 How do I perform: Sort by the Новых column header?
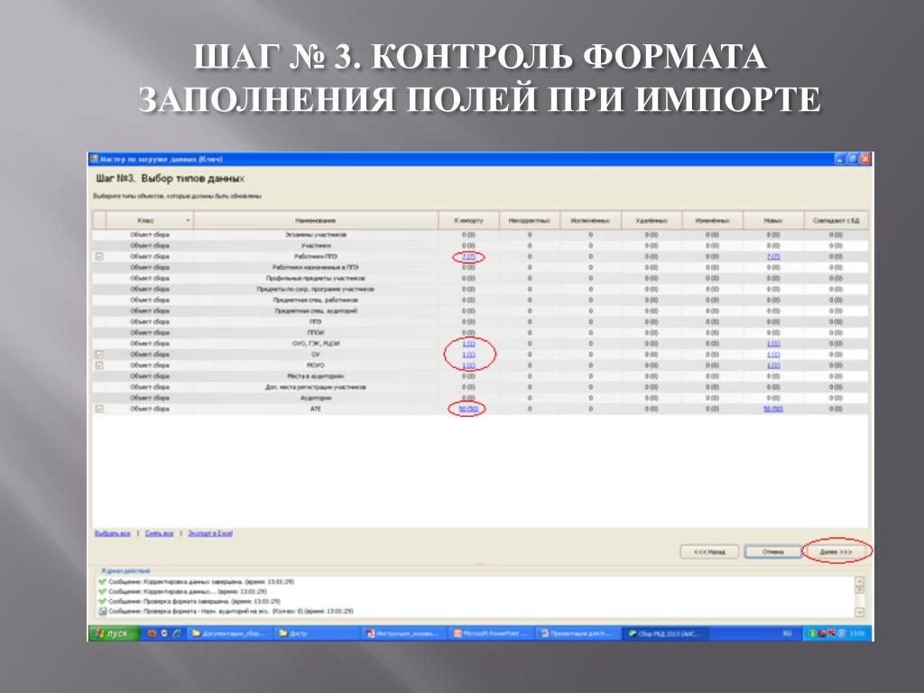(773, 220)
